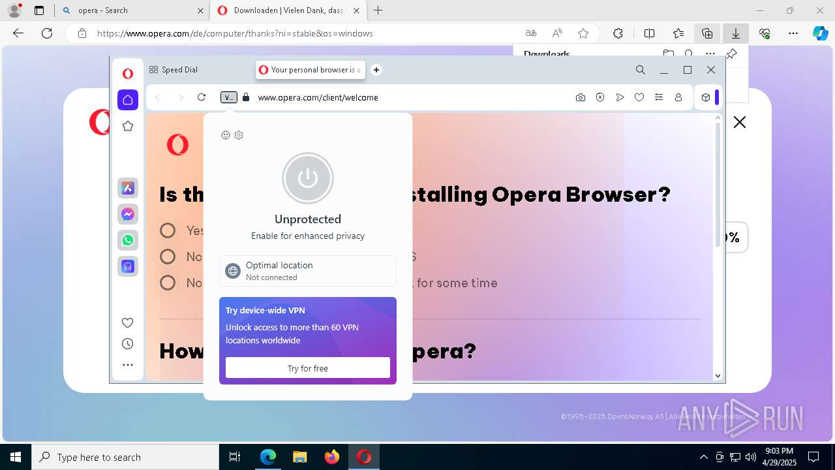This screenshot has width=835, height=470.
Task: Open Edge tab actions menu
Action: coord(39,10)
